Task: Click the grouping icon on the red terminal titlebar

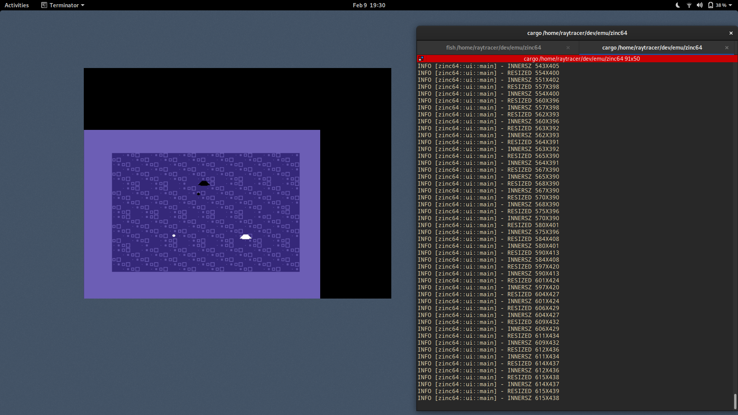Action: (421, 58)
